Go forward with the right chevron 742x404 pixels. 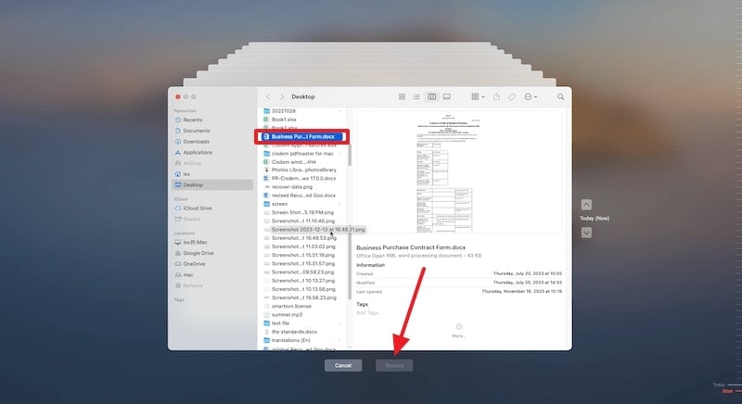pyautogui.click(x=282, y=97)
